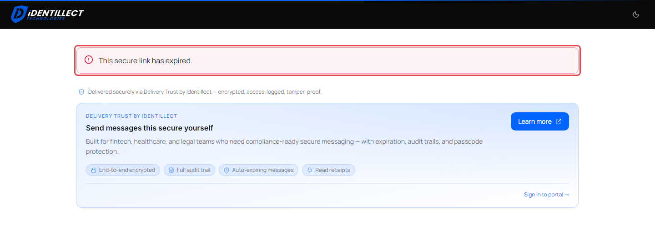Screen dimensions: 655x226
Task: Open the Identillect Technologies logo in the header
Action: [x=47, y=14]
